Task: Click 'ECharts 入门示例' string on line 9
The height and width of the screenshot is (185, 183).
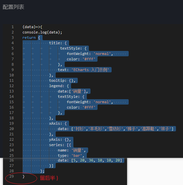Action: 90,70
